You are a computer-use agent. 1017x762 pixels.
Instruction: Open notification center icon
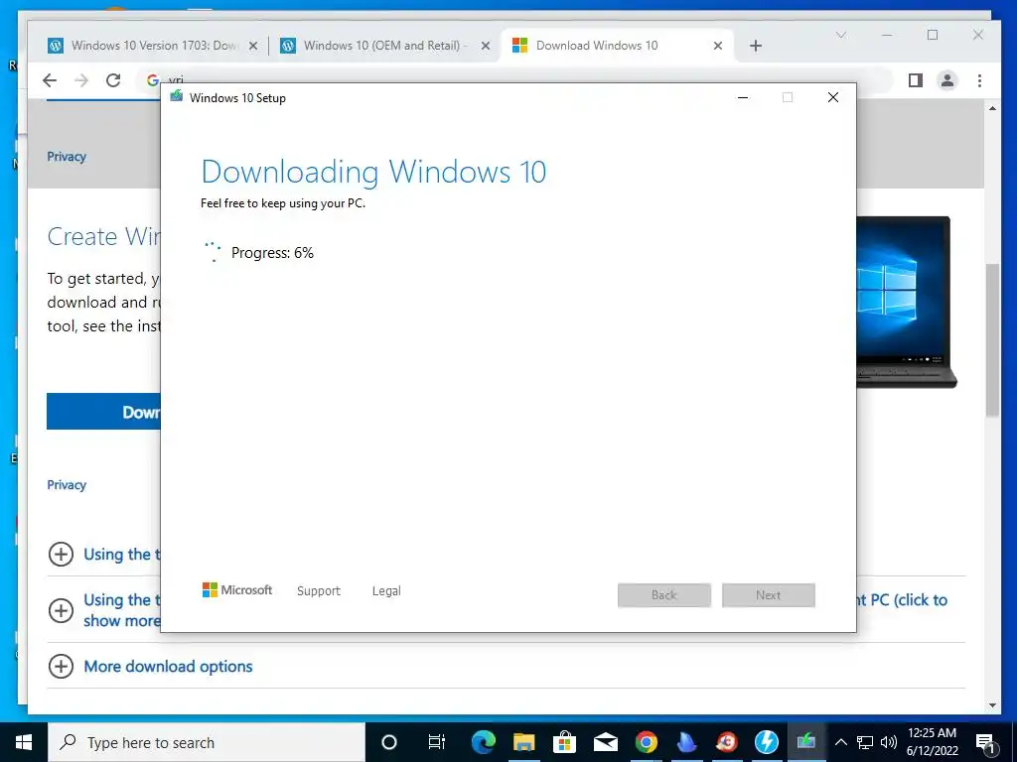click(x=986, y=743)
